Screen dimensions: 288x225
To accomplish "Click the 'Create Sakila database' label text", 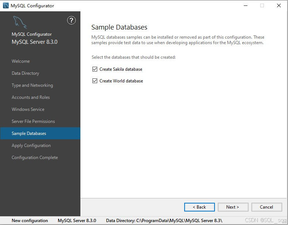I will (121, 69).
